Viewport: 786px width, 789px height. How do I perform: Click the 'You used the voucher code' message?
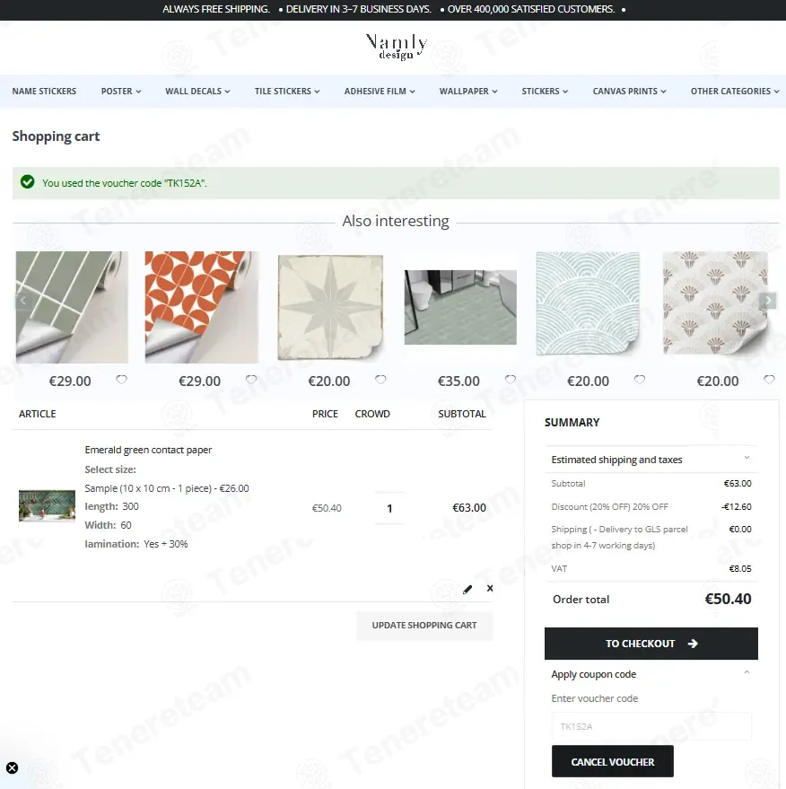coord(124,183)
